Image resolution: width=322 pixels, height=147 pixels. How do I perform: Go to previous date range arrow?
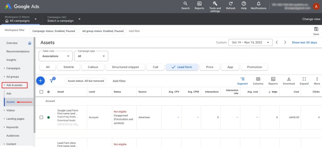tap(277, 42)
